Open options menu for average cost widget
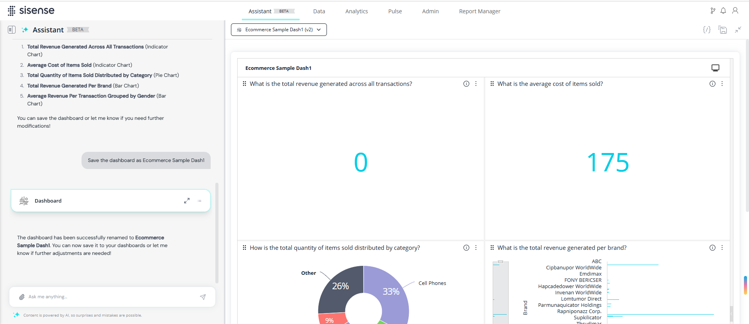The image size is (749, 324). (722, 84)
